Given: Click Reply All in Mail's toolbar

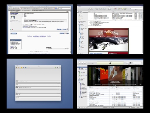Looking at the screenshot, I should click(100, 9).
